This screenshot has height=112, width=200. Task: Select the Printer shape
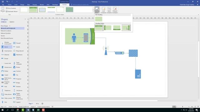(x=17, y=67)
